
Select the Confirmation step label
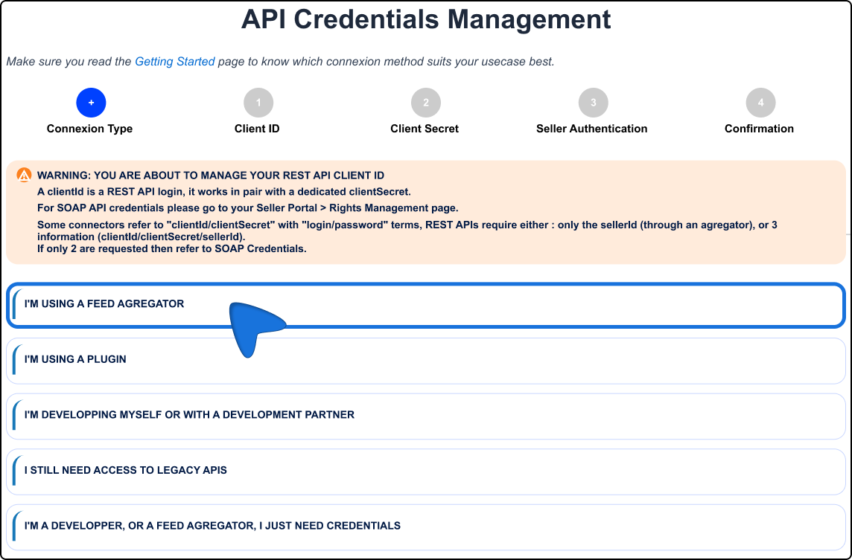click(759, 129)
